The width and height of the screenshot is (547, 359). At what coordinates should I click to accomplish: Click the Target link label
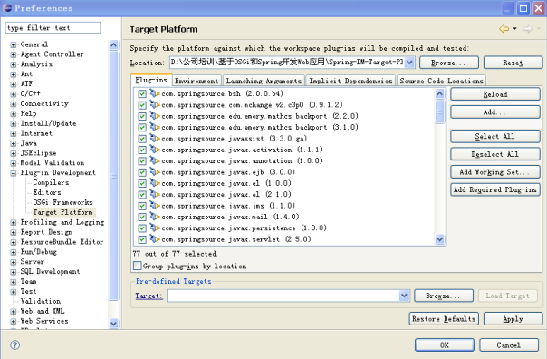point(149,296)
